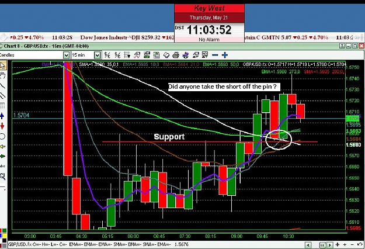Select the parallel channel lines tool
The height and width of the screenshot is (249, 365).
(x=2, y=95)
